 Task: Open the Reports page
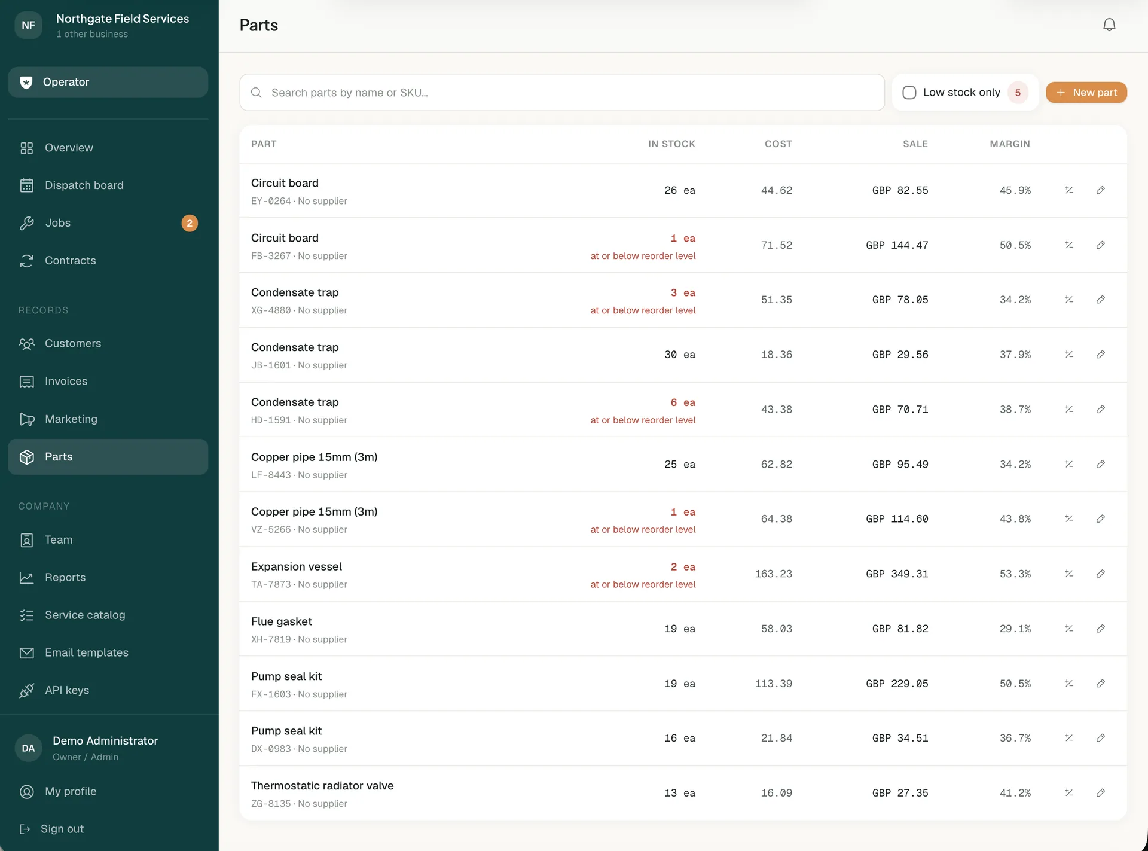click(x=108, y=578)
